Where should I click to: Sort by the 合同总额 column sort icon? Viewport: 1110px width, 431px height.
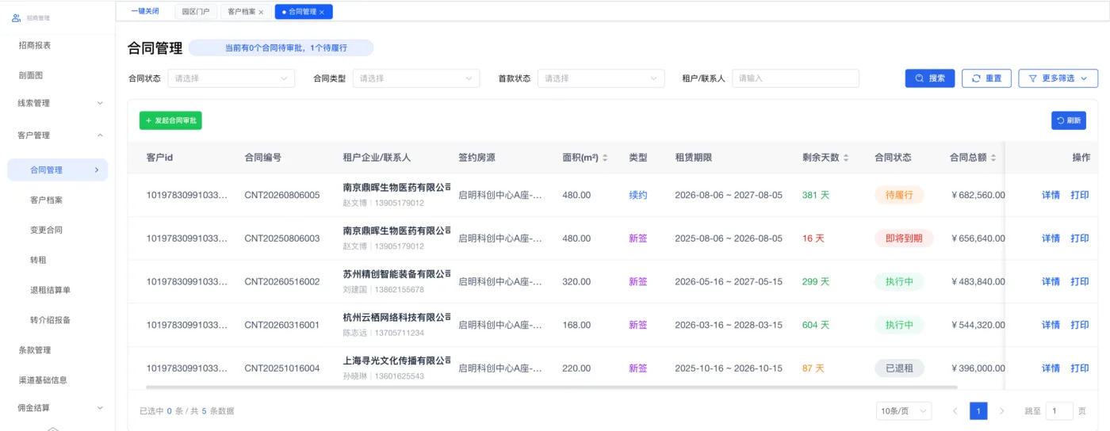point(993,158)
